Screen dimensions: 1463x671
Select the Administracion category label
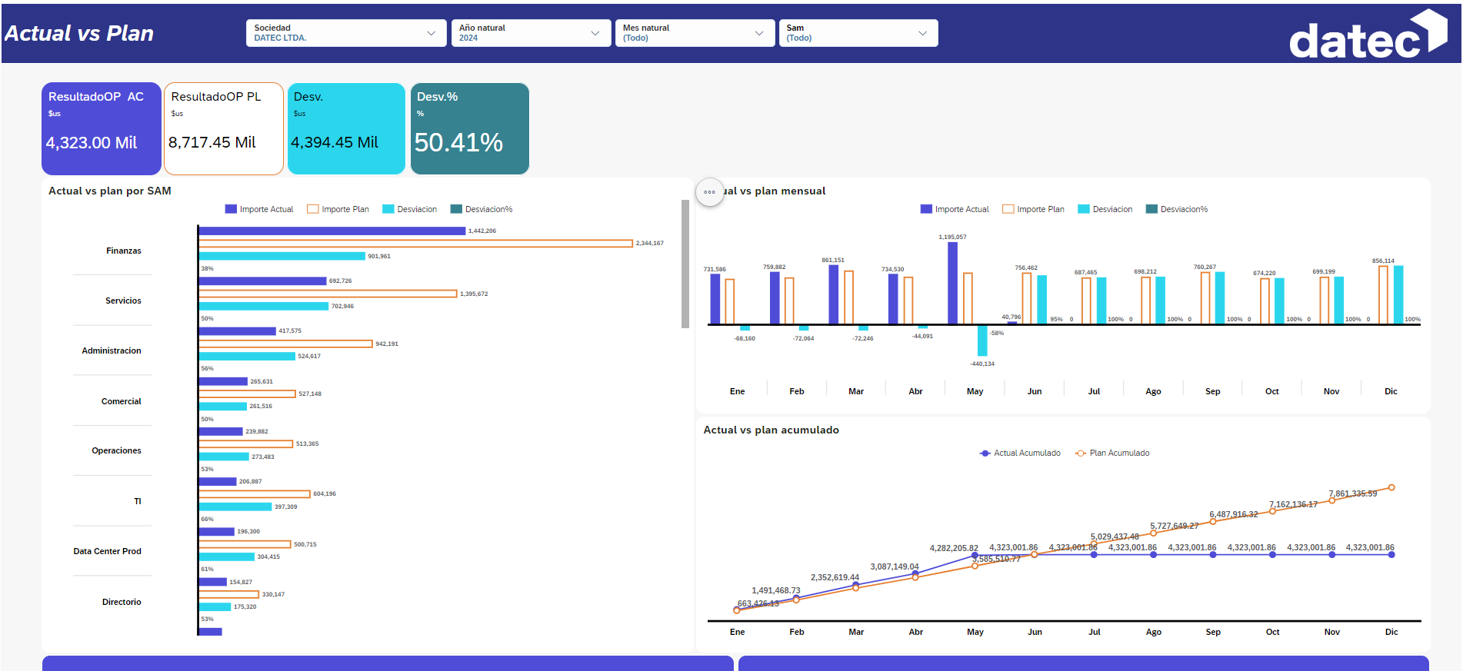[x=112, y=350]
